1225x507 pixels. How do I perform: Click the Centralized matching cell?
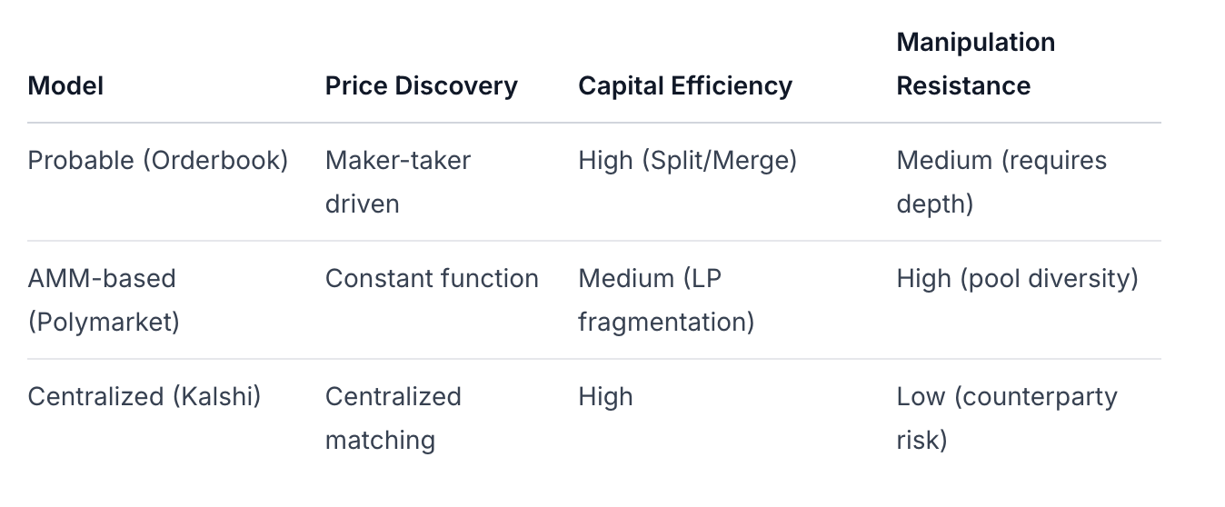[x=393, y=418]
